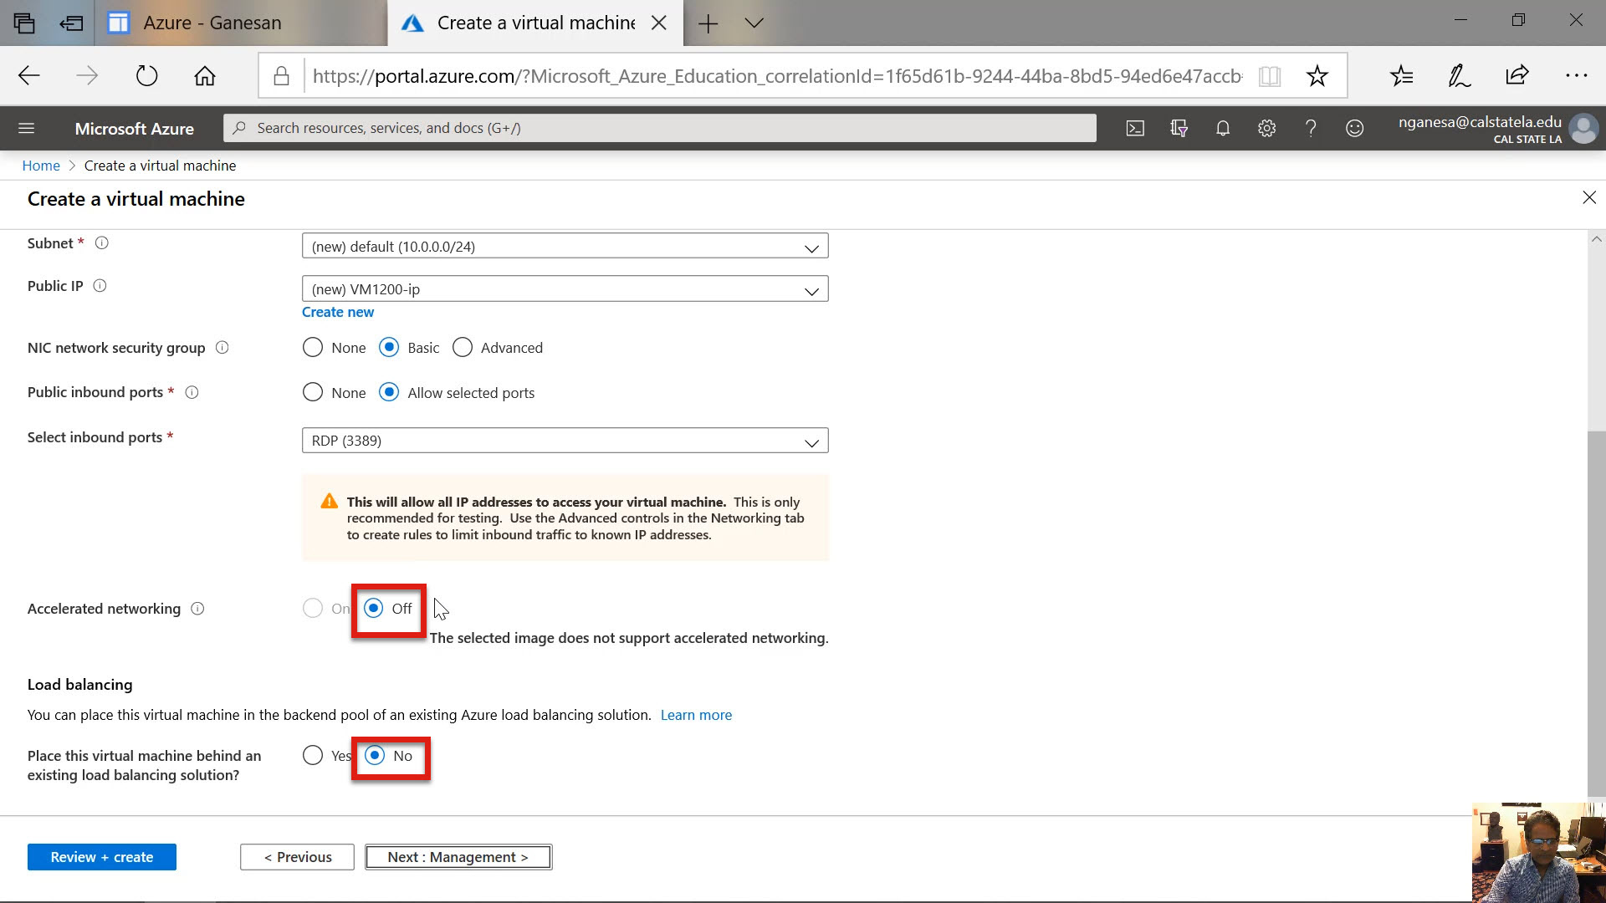The image size is (1606, 903).
Task: Open Select inbound ports dropdown
Action: 565,441
